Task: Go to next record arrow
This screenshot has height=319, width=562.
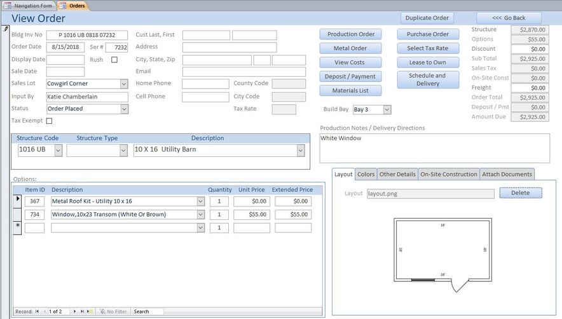Action: (x=74, y=311)
